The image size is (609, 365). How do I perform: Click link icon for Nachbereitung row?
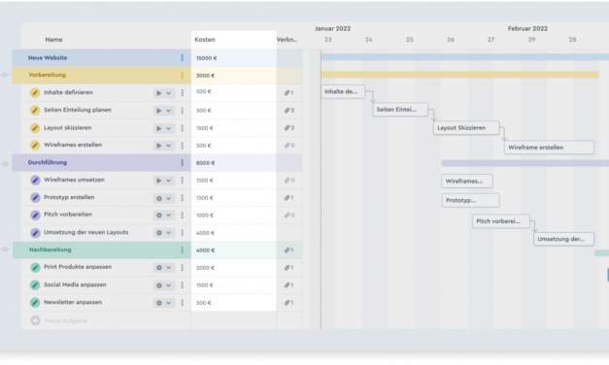click(x=288, y=250)
